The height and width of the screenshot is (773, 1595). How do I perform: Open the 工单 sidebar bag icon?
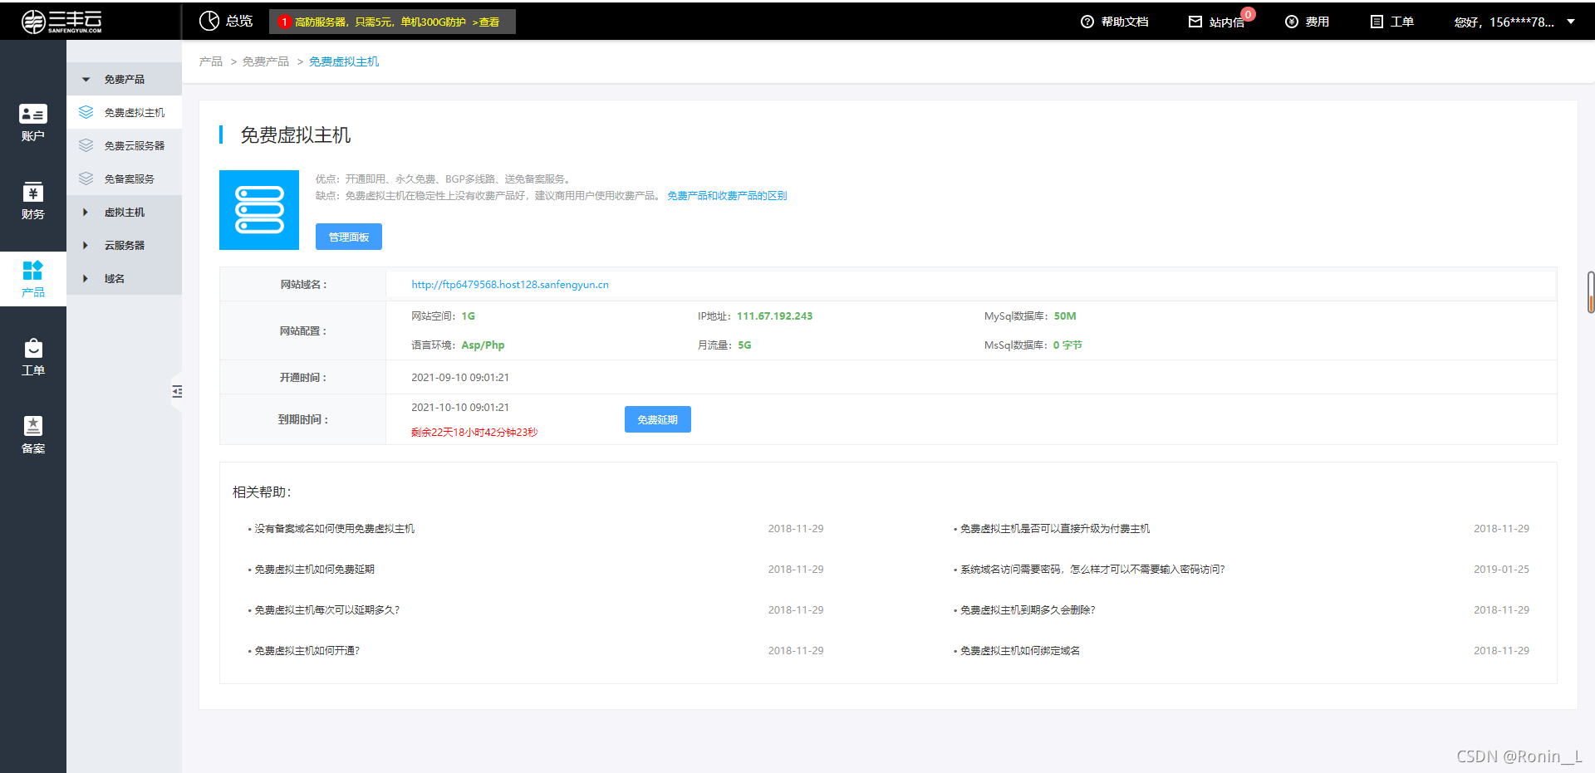33,348
